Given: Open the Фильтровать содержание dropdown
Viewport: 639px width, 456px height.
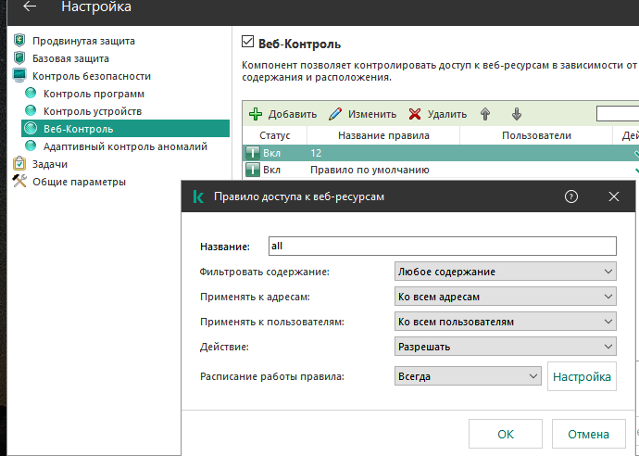Looking at the screenshot, I should [506, 272].
